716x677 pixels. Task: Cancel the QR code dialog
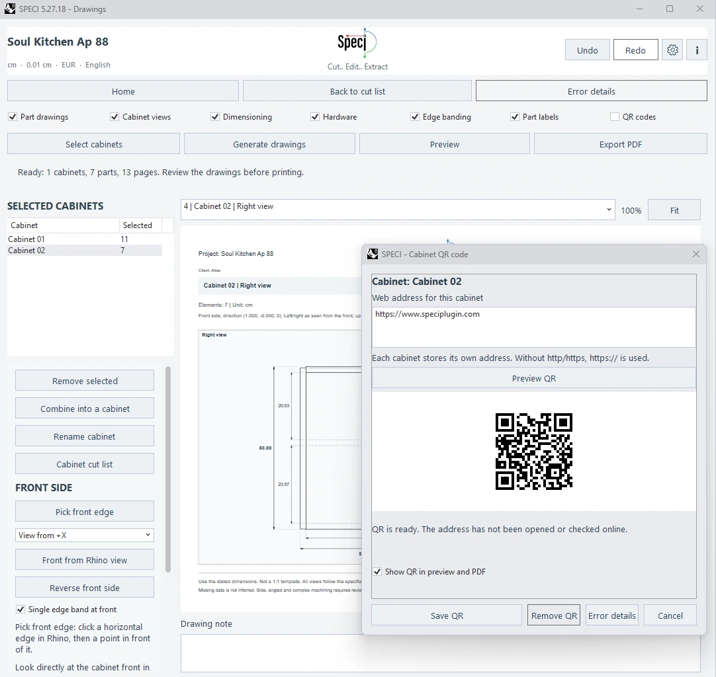point(670,616)
